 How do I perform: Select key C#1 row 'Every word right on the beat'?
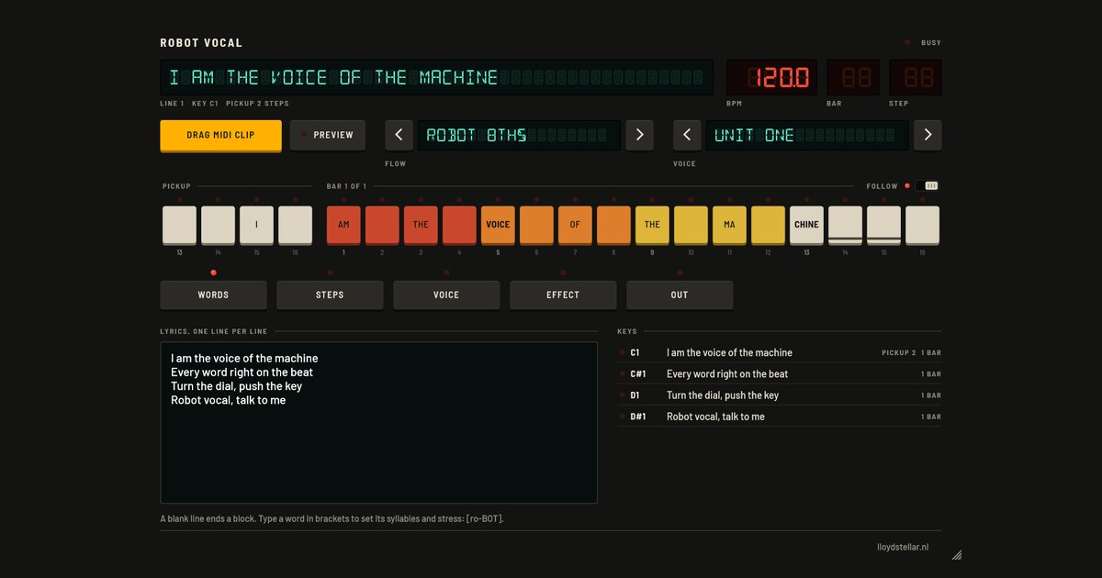[780, 373]
